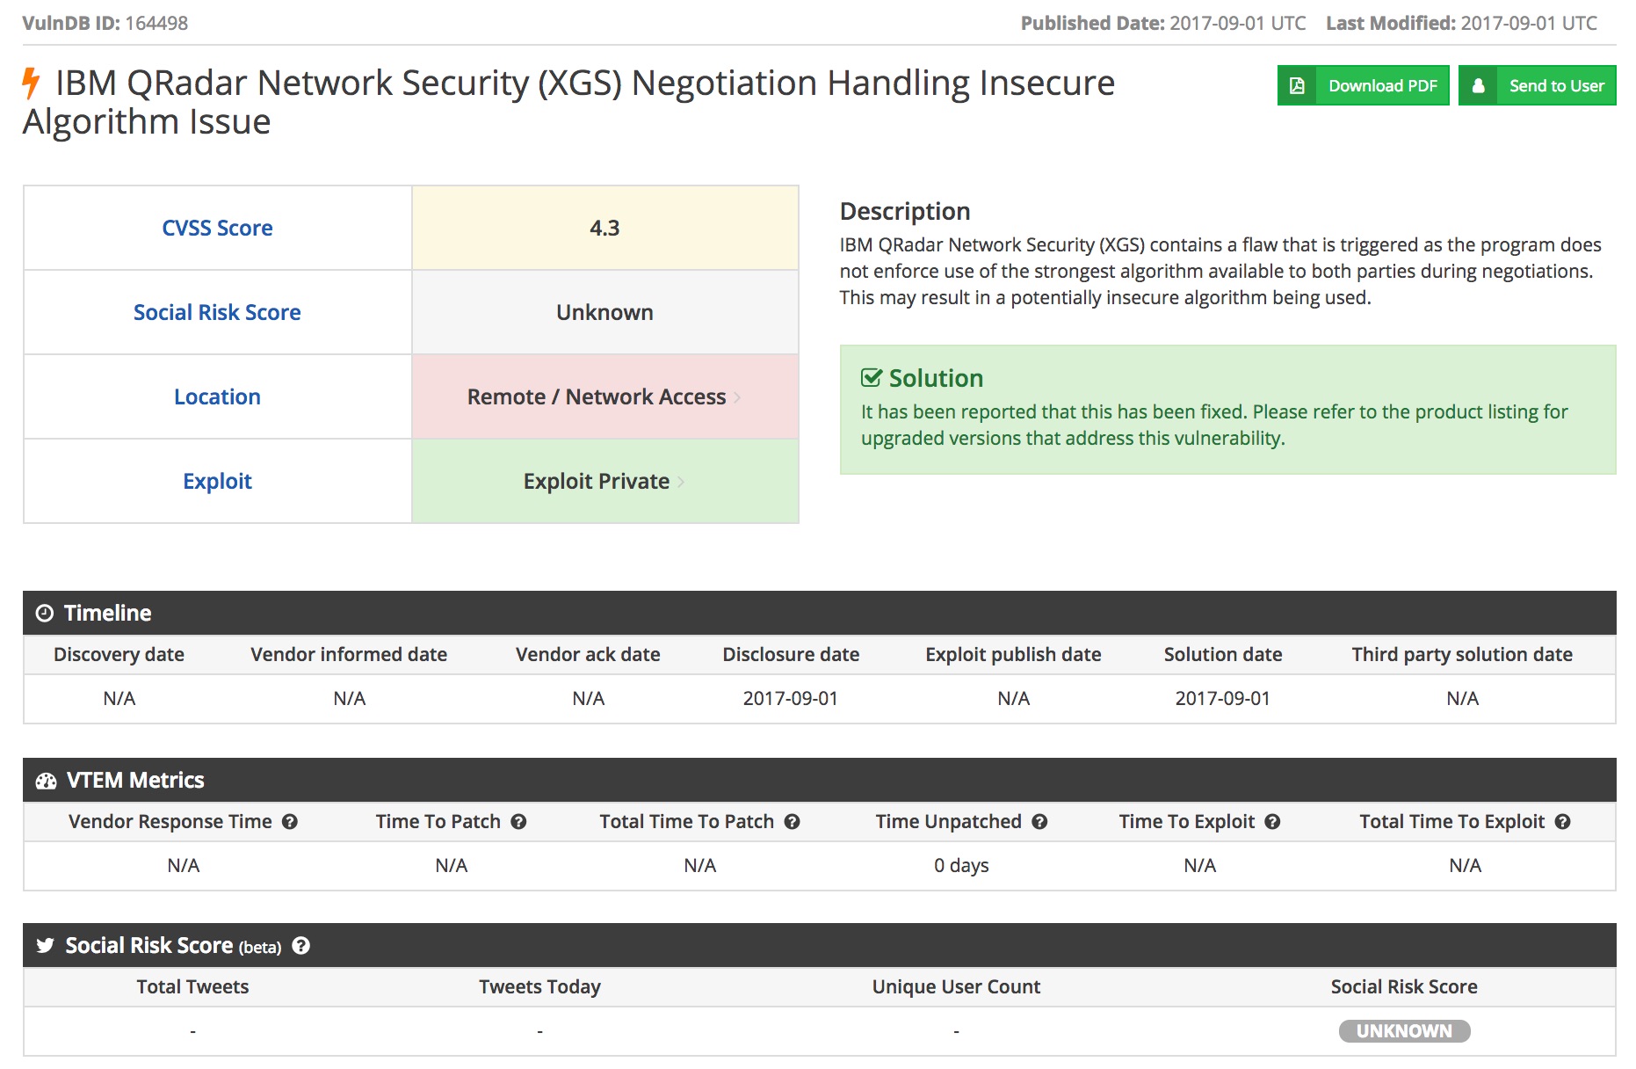
Task: Open help icon beside Time To Patch
Action: [518, 822]
